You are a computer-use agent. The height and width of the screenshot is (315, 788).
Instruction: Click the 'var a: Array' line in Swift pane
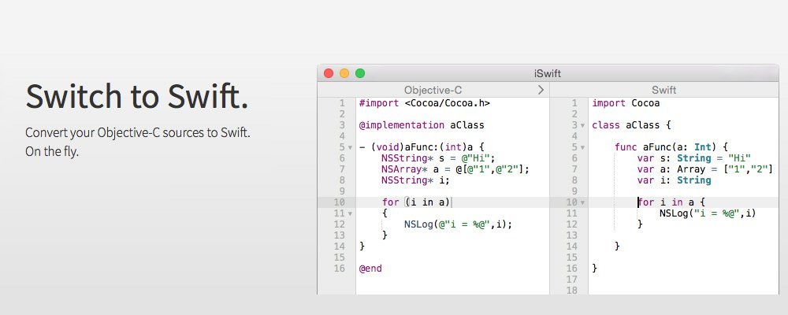pos(705,169)
